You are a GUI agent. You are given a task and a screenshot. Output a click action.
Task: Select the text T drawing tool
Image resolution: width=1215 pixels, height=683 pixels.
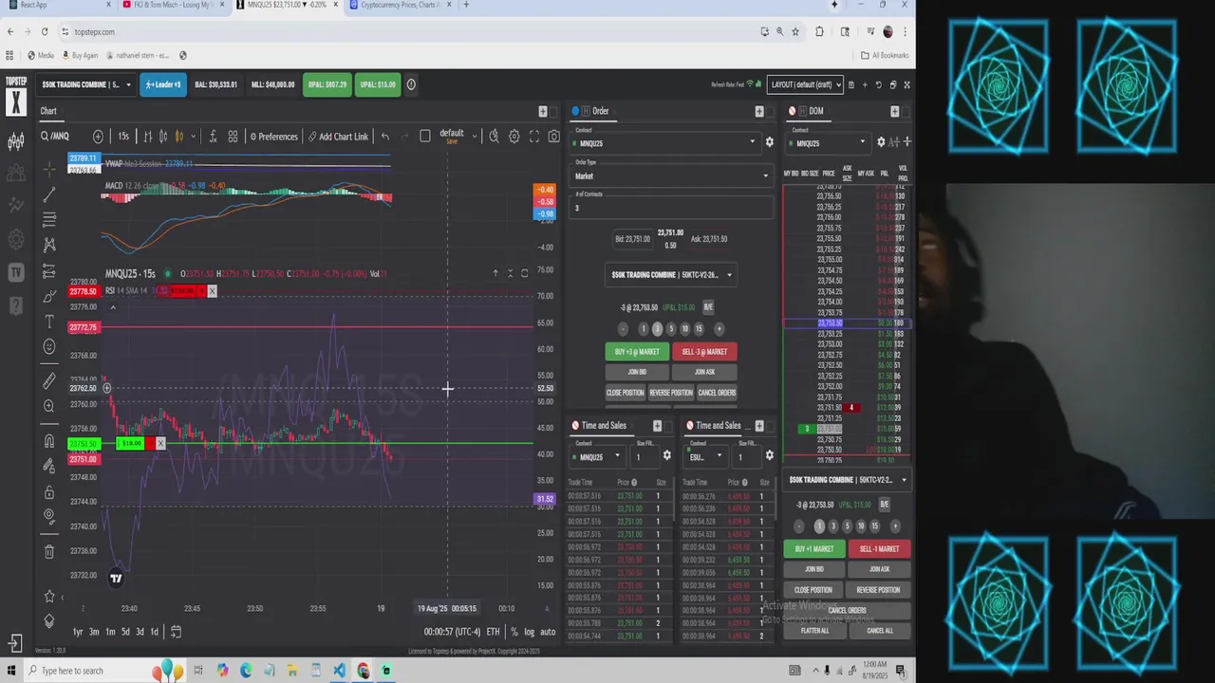pos(49,322)
